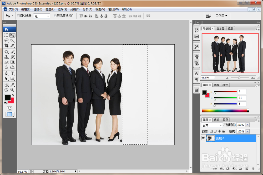The height and width of the screenshot is (175, 263).
Task: Open the status bar info arrow menu
Action: tap(75, 171)
